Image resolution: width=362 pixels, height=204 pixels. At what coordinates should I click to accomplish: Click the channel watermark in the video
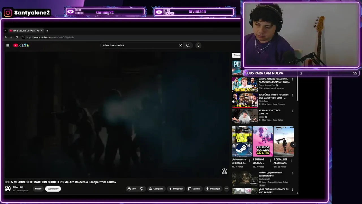point(224,171)
